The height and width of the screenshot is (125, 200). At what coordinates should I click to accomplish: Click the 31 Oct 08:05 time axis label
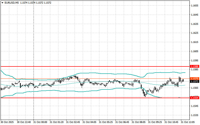139,122
